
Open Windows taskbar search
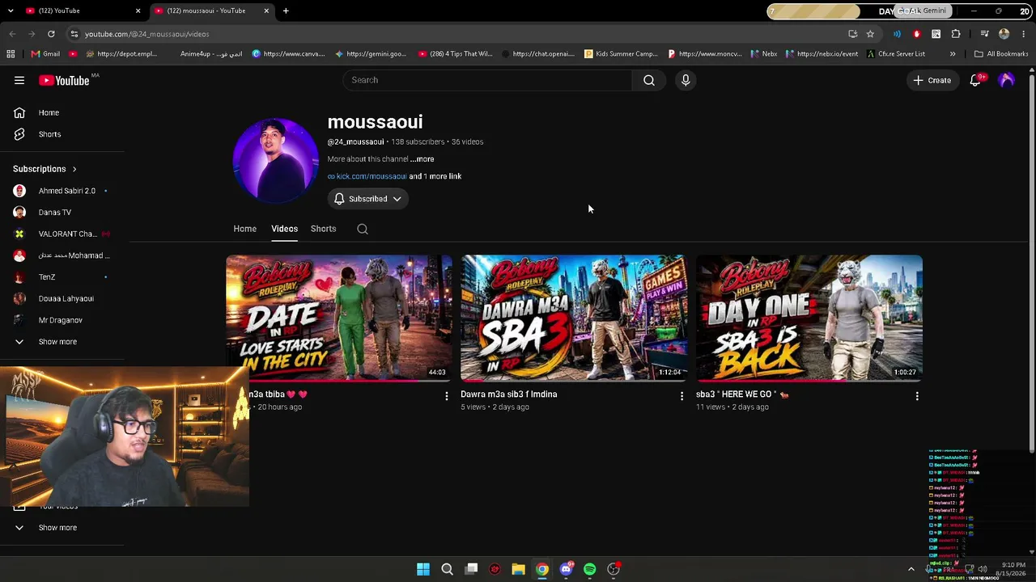pyautogui.click(x=447, y=569)
